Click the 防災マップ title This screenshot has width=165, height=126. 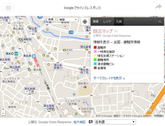coord(103,31)
